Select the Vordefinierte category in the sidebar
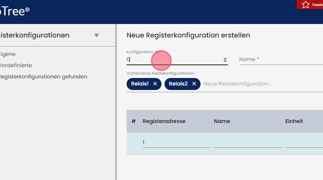 click(x=16, y=65)
